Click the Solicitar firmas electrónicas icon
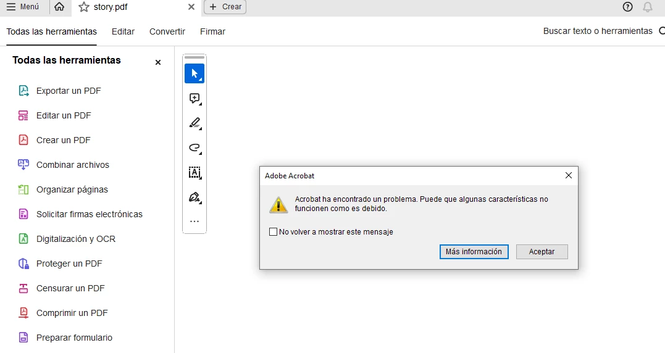 click(23, 214)
